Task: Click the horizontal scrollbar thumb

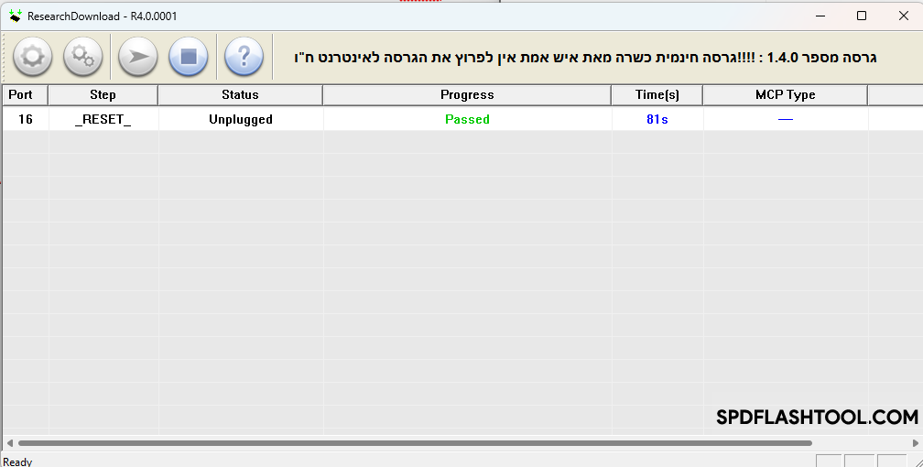Action: coord(412,443)
